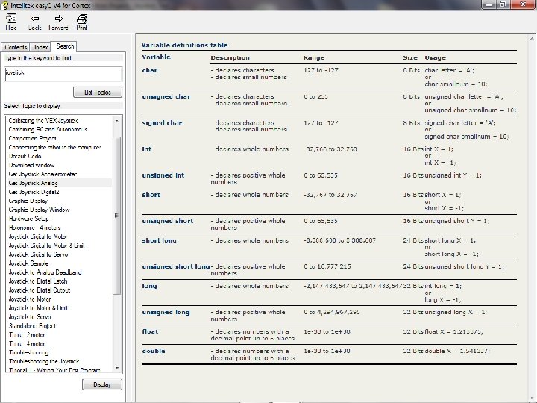Image resolution: width=537 pixels, height=403 pixels.
Task: Select topic Calibrating the VEX Joystick
Action: click(x=43, y=121)
